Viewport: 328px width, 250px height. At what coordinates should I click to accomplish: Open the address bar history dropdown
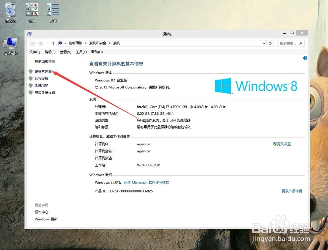point(264,43)
